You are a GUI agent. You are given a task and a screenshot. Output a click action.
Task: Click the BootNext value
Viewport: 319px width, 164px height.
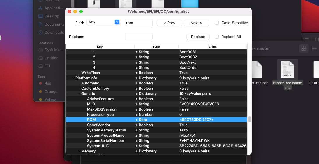tap(188, 62)
